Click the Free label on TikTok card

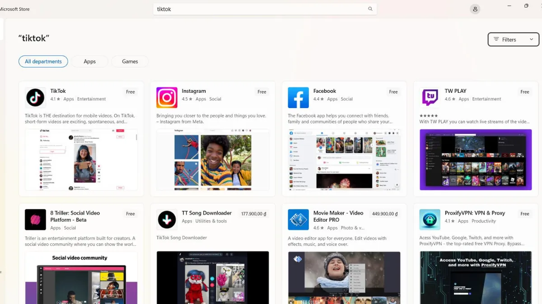[x=130, y=91]
